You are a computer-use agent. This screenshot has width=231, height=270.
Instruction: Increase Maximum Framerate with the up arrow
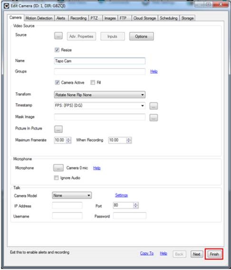tap(68, 139)
